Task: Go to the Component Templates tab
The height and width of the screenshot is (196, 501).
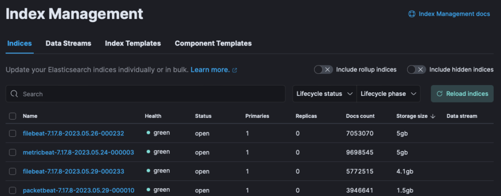Action: pos(213,44)
